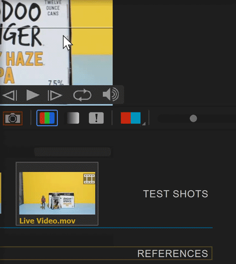
Task: Click the TEST SHOTS label
Action: coord(175,194)
